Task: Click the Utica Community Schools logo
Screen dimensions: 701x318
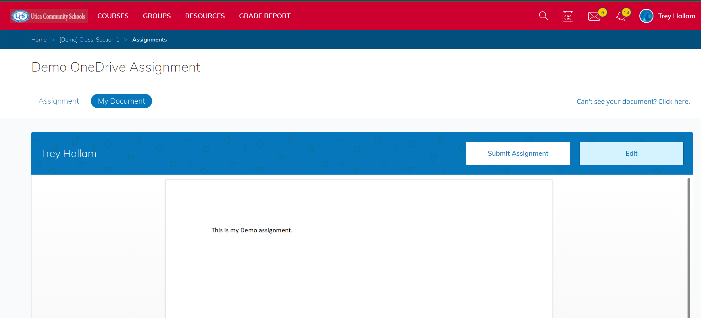Action: tap(49, 16)
